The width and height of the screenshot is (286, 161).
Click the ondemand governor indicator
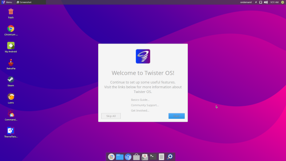coord(246,2)
